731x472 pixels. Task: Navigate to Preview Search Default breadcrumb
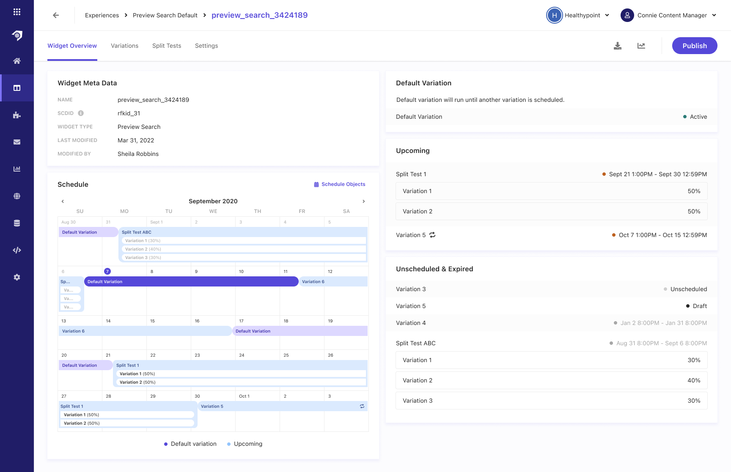[x=165, y=15]
